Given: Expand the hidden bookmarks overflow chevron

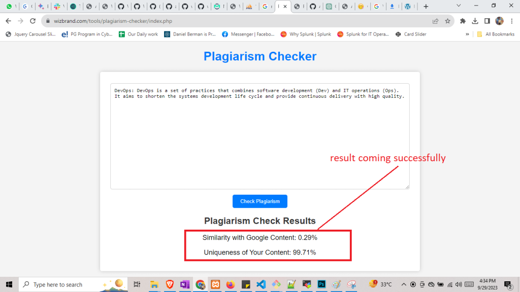Looking at the screenshot, I should pyautogui.click(x=467, y=34).
